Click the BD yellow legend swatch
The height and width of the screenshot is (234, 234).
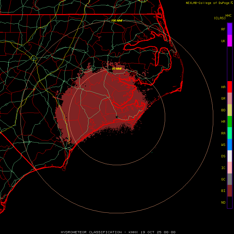[230, 110]
